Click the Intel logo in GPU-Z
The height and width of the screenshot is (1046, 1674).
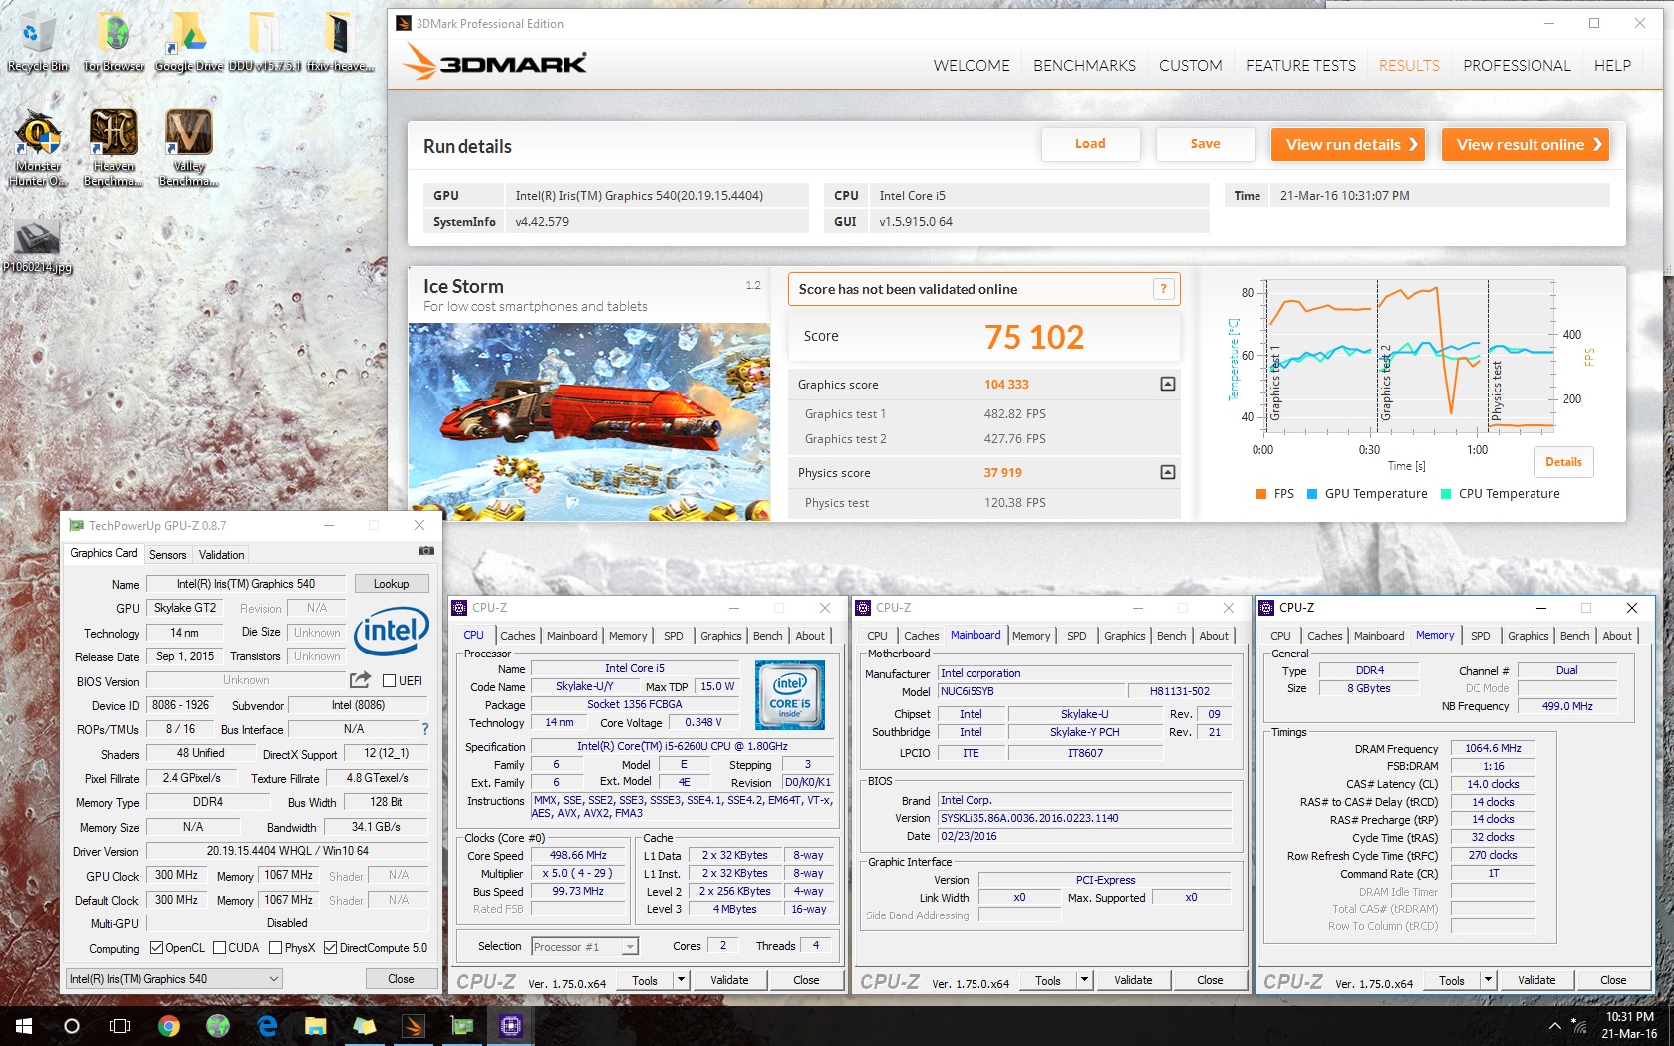pos(393,631)
